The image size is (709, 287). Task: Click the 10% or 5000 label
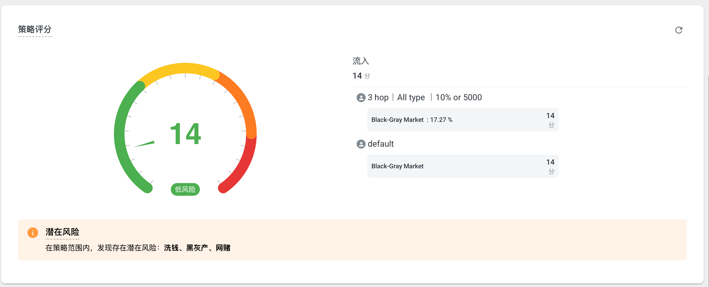459,98
